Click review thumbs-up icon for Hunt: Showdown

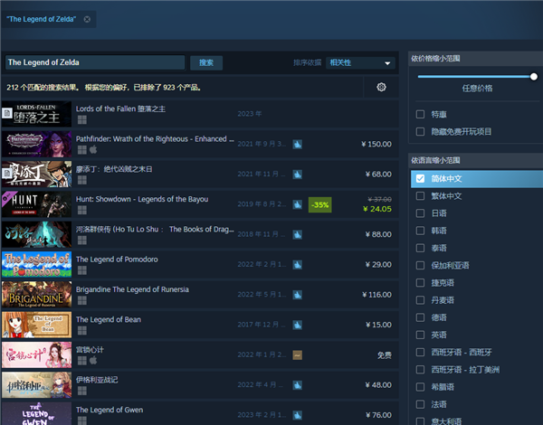point(298,204)
